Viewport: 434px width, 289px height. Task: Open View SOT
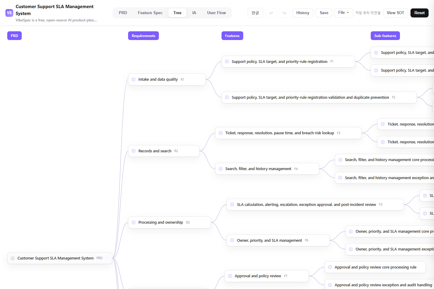pyautogui.click(x=395, y=13)
